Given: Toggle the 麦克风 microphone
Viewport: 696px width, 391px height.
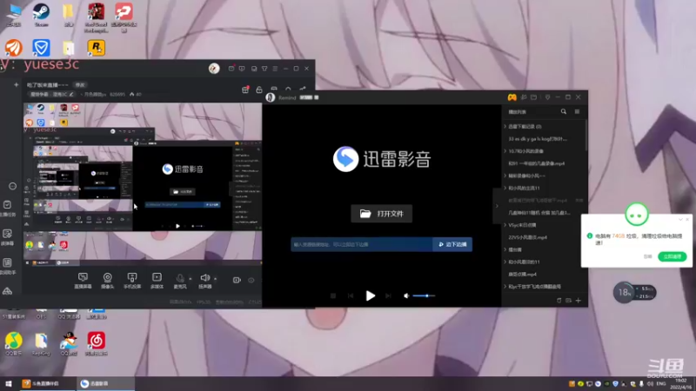Looking at the screenshot, I should click(180, 281).
